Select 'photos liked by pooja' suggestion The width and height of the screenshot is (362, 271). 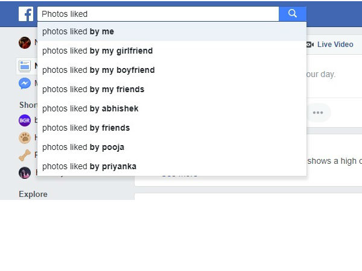172,147
